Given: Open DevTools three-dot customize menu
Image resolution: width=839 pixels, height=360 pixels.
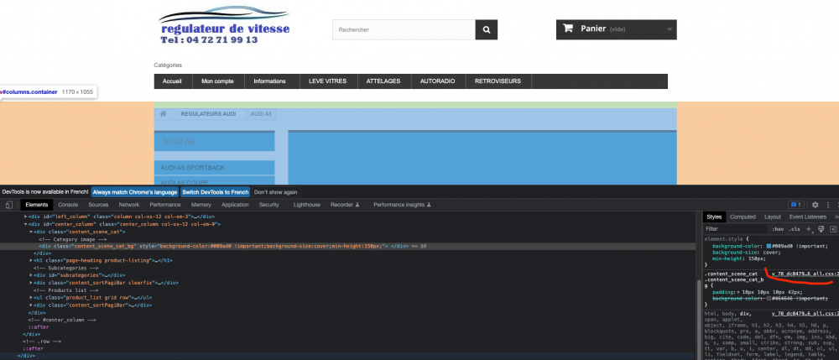Looking at the screenshot, I should pos(828,205).
